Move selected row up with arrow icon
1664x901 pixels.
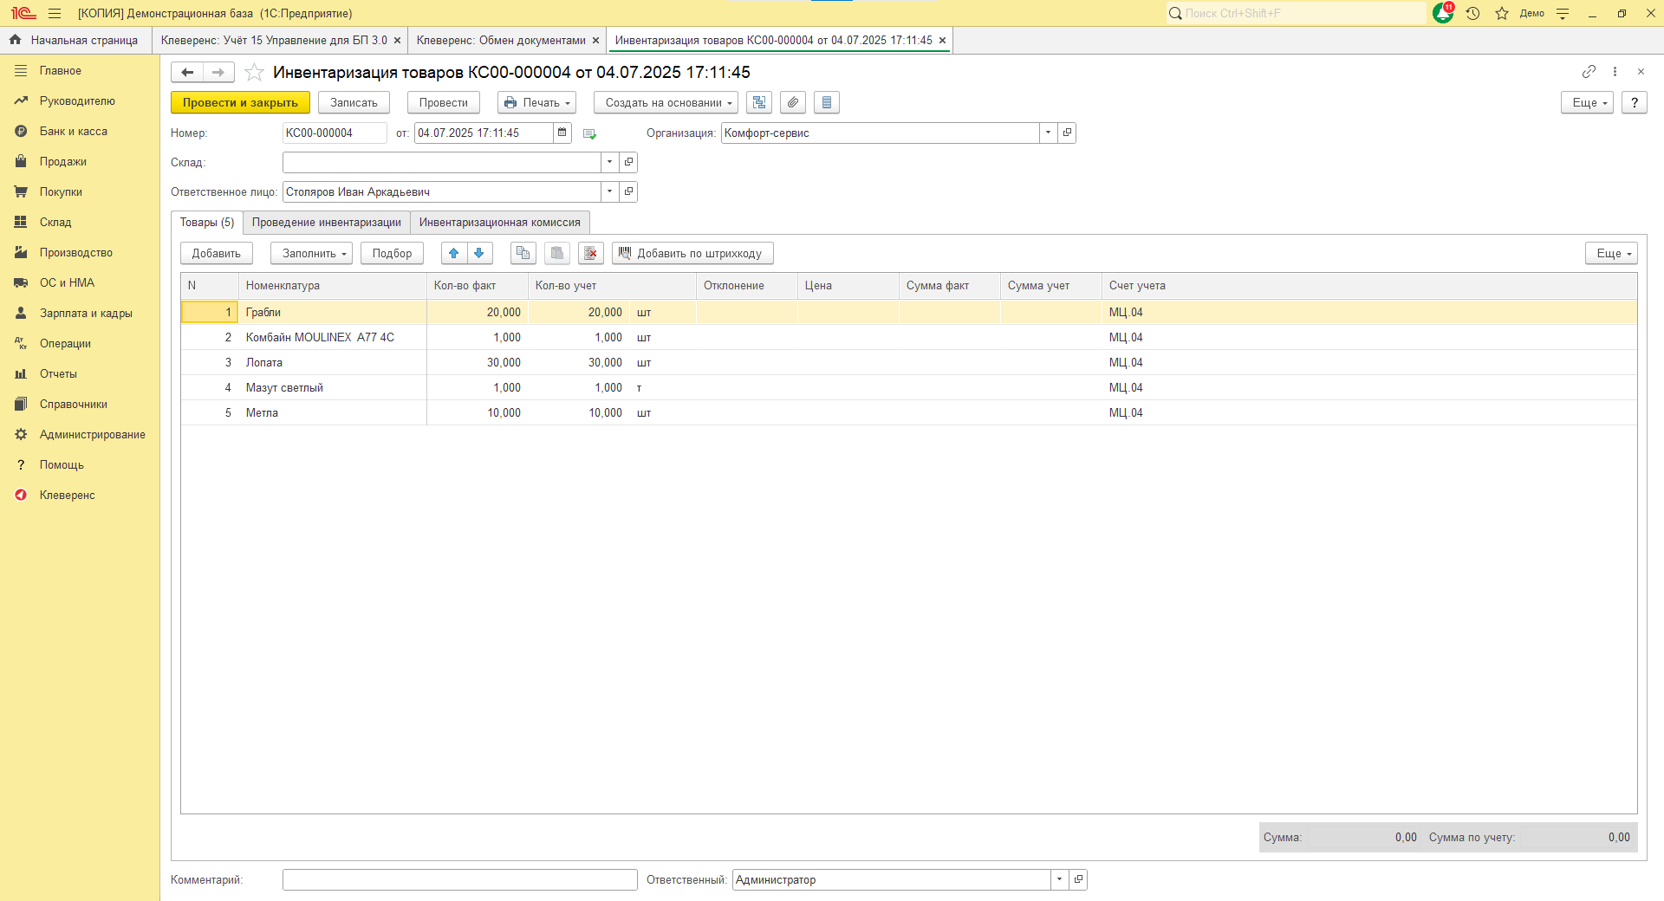[454, 253]
